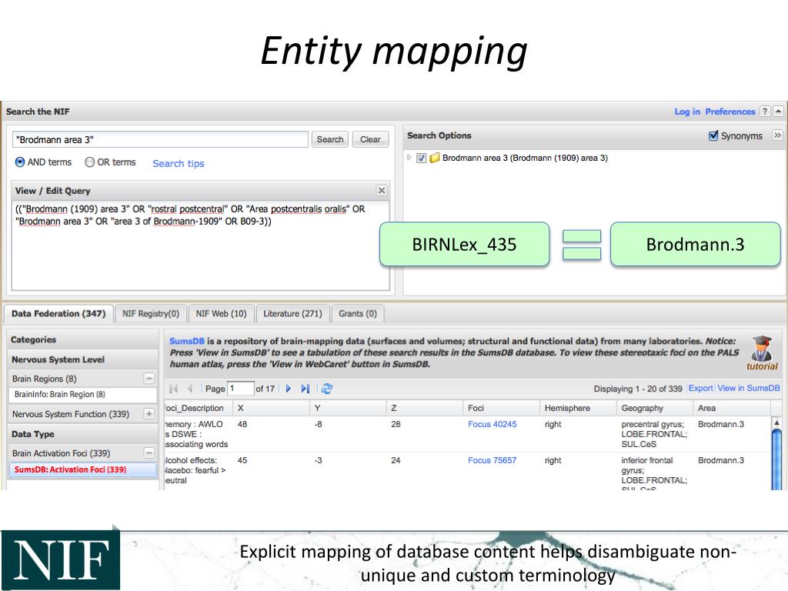Click the X value 45 cell
Image resolution: width=788 pixels, height=591 pixels.
242,460
